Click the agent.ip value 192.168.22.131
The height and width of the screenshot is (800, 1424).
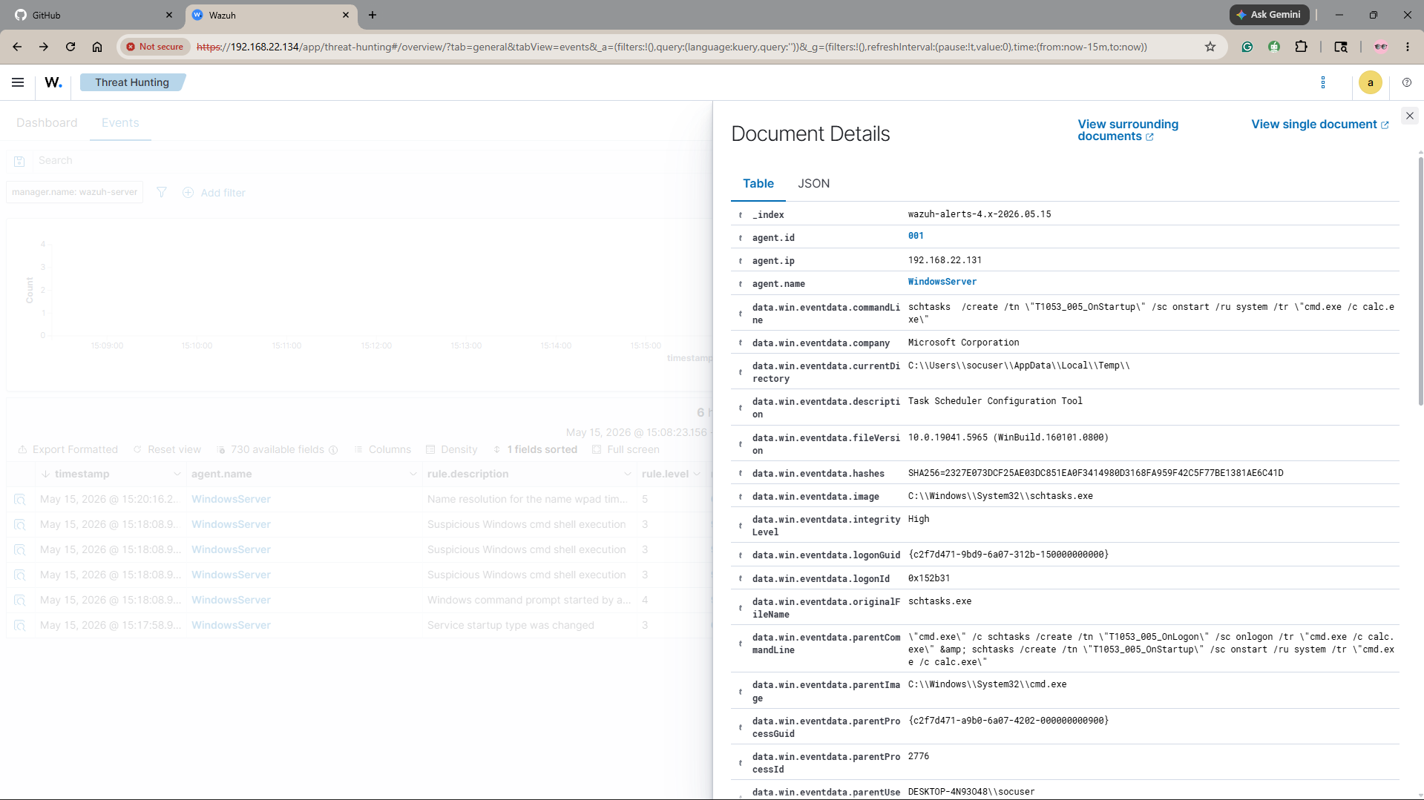(945, 260)
